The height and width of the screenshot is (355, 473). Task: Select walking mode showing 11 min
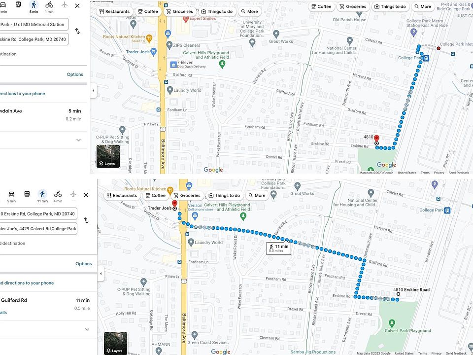click(x=42, y=196)
